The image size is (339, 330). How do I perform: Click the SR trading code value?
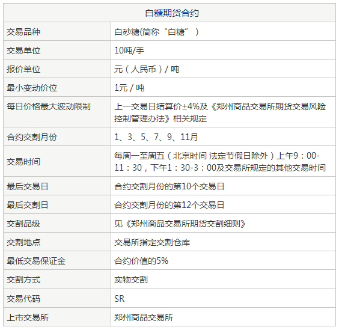click(120, 299)
